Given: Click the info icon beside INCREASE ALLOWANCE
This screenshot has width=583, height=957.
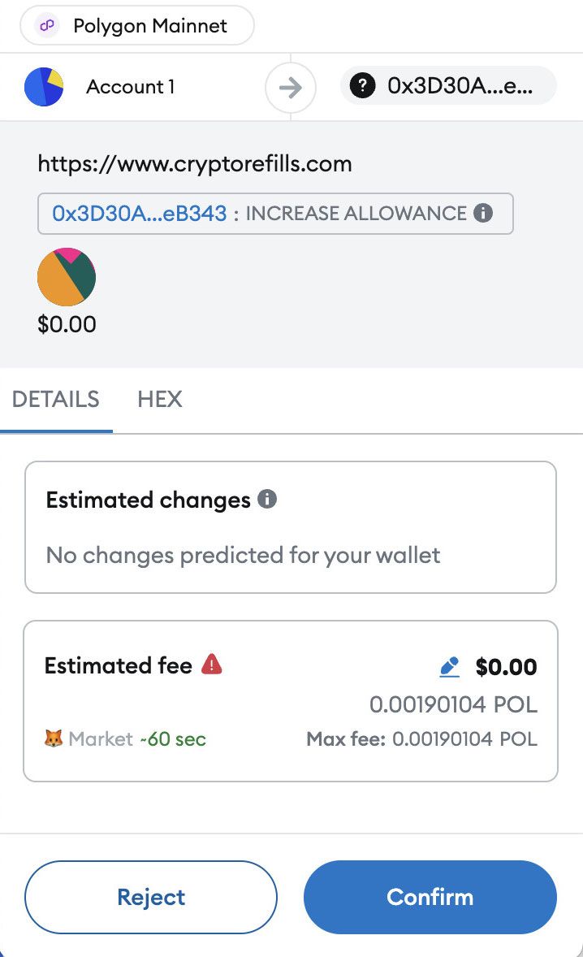Looking at the screenshot, I should click(483, 214).
